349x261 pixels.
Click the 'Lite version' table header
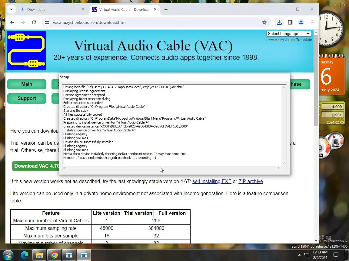[107, 213]
